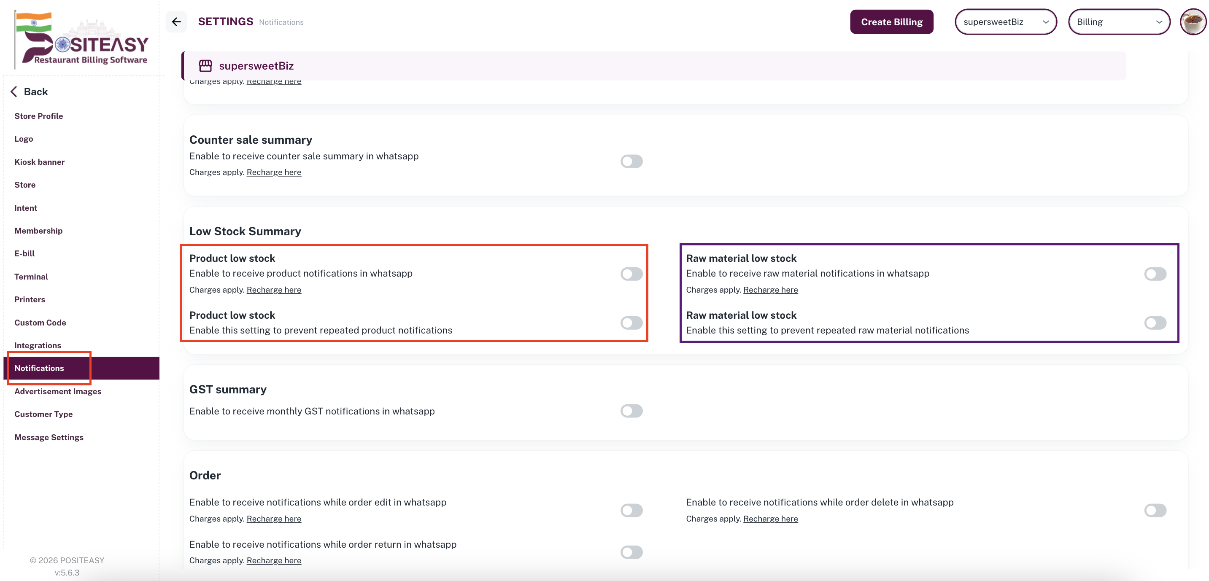Expand the Billing dropdown

click(1118, 22)
